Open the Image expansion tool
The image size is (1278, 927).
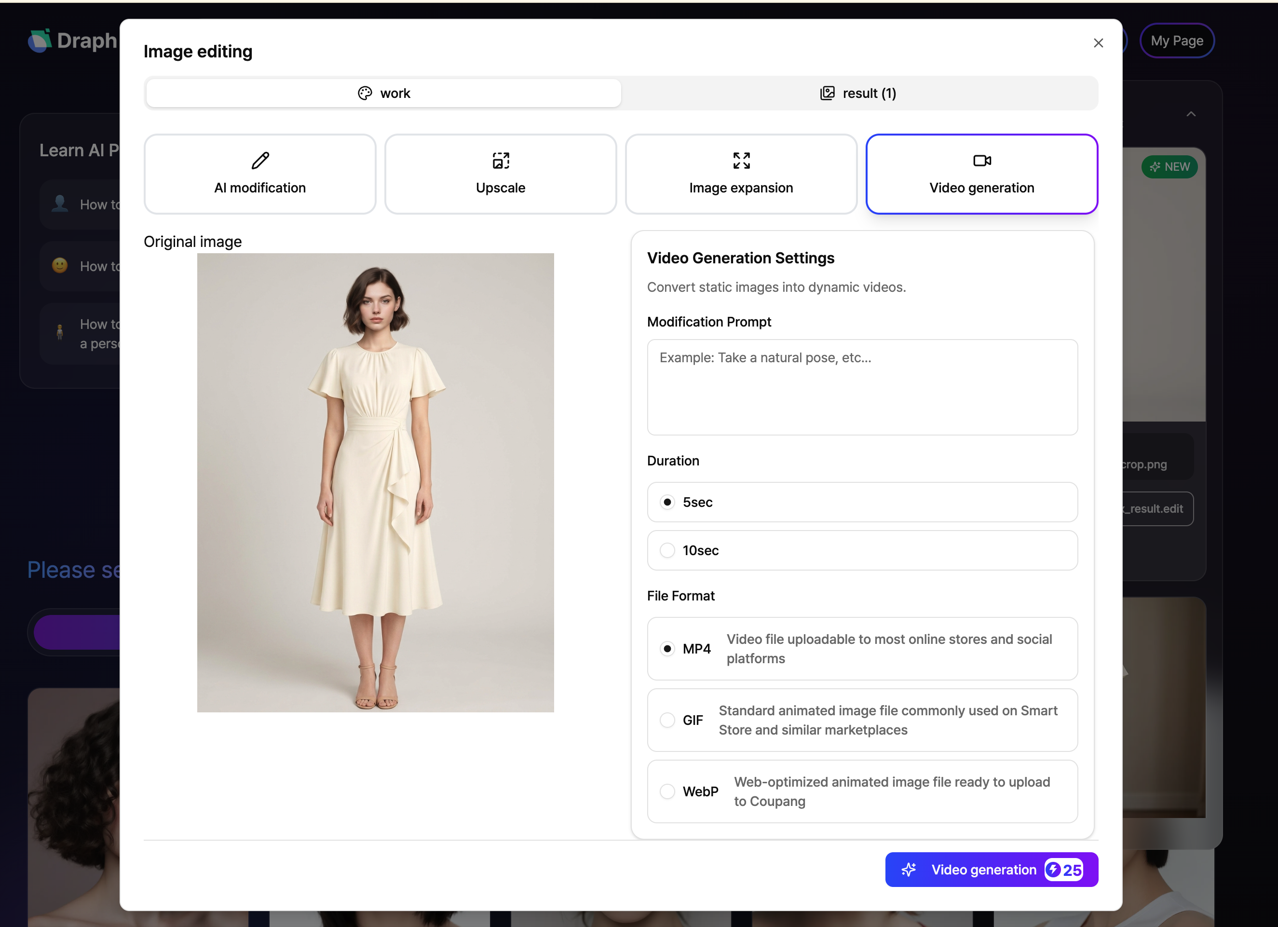tap(741, 174)
